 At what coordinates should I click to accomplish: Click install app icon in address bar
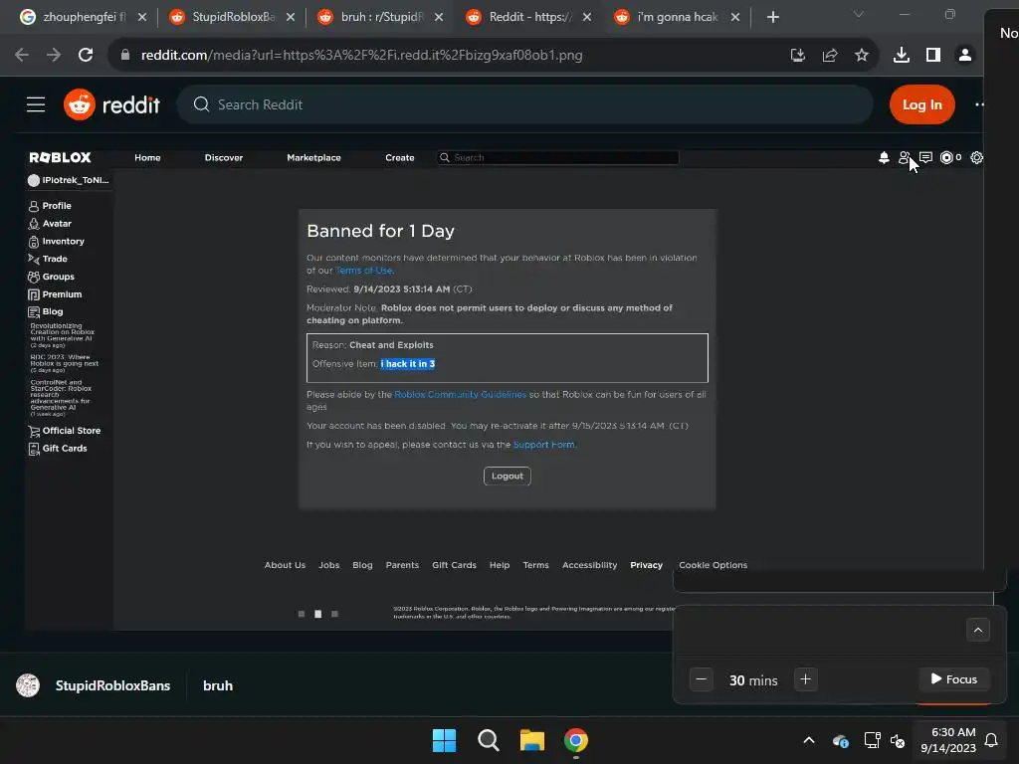coord(797,56)
